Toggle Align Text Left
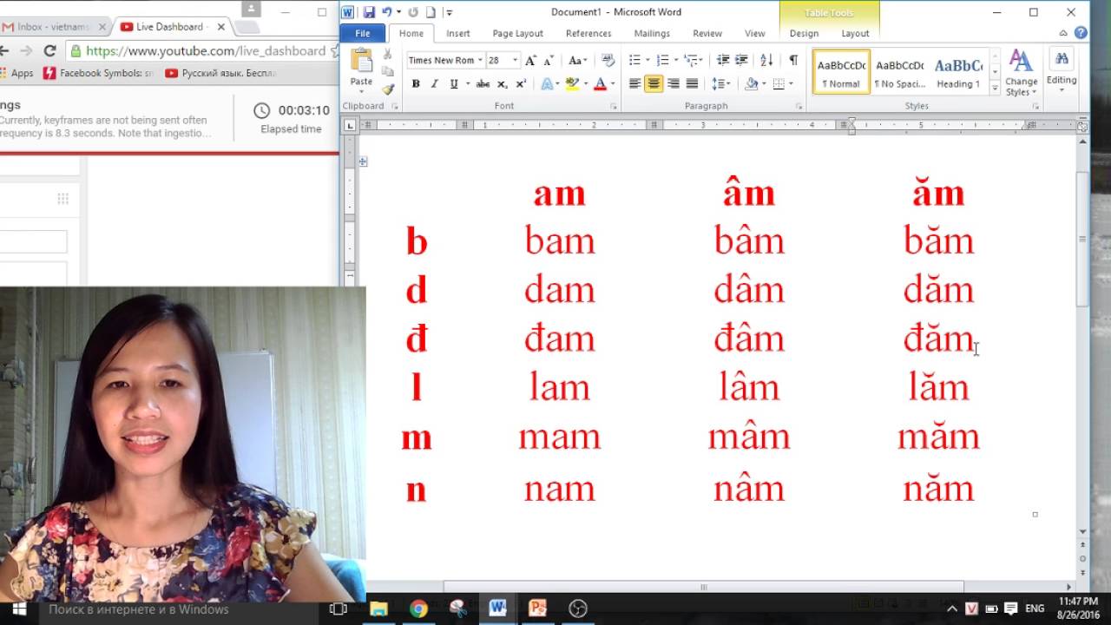This screenshot has width=1111, height=625. tap(634, 84)
